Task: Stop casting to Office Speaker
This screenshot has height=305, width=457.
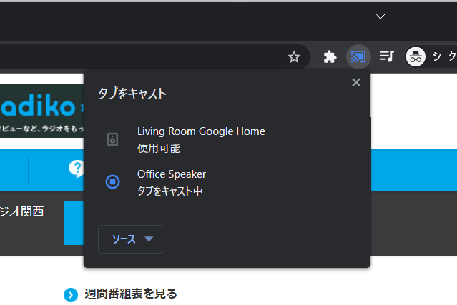Action: tap(112, 181)
